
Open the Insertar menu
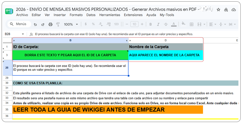click(x=60, y=15)
